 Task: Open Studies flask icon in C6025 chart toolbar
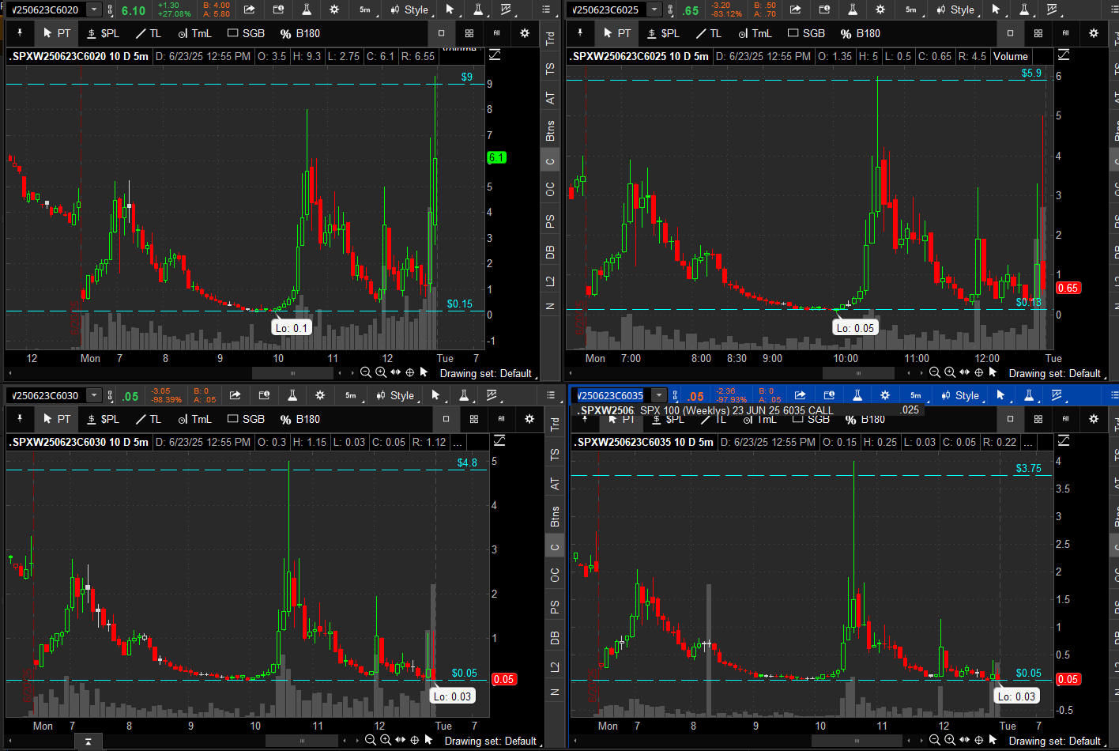pyautogui.click(x=852, y=9)
